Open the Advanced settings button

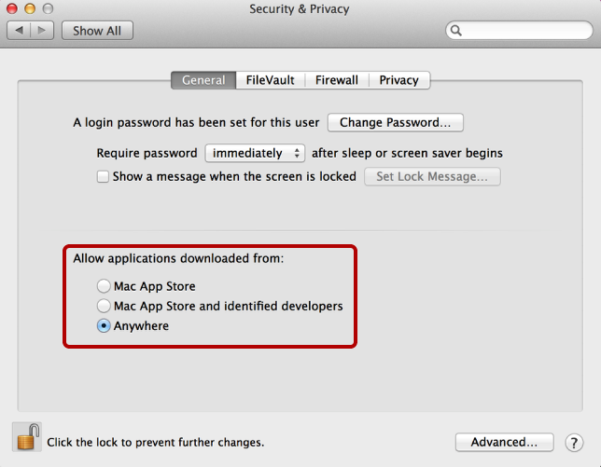coord(504,442)
